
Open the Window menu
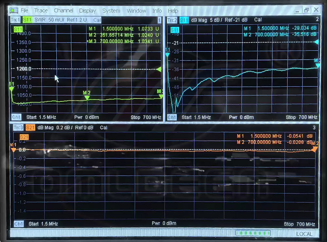[x=136, y=11]
